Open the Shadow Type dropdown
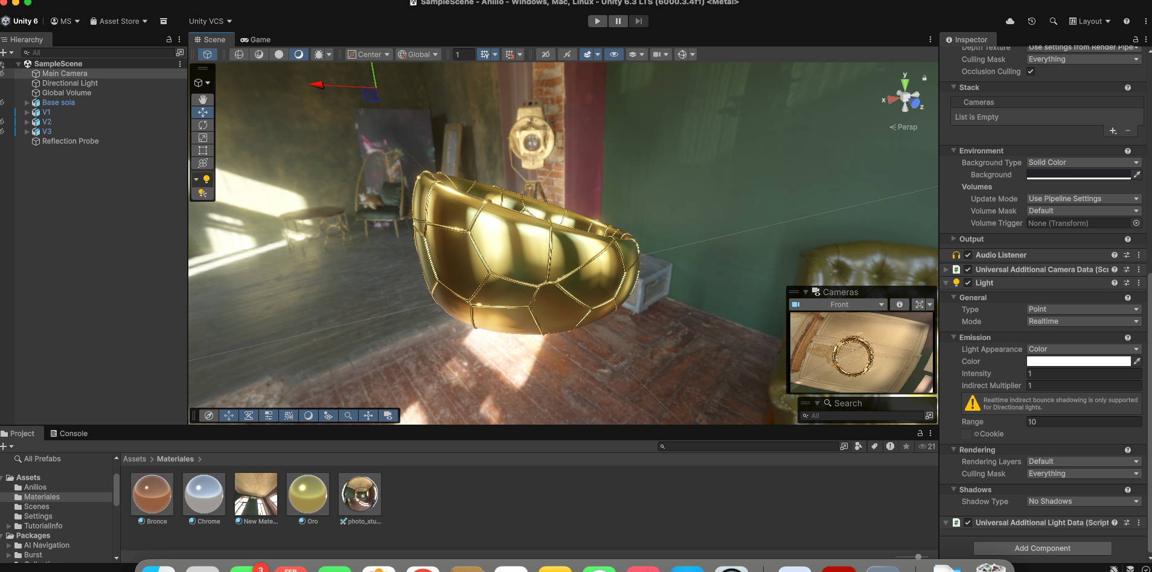The width and height of the screenshot is (1152, 572). (x=1084, y=501)
